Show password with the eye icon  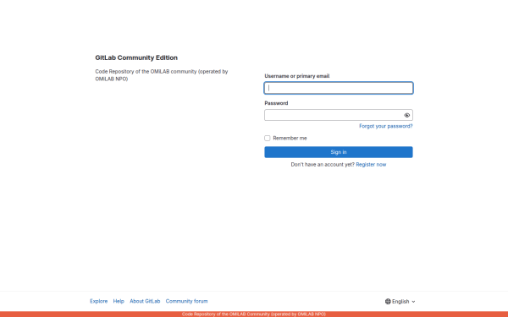coord(407,115)
